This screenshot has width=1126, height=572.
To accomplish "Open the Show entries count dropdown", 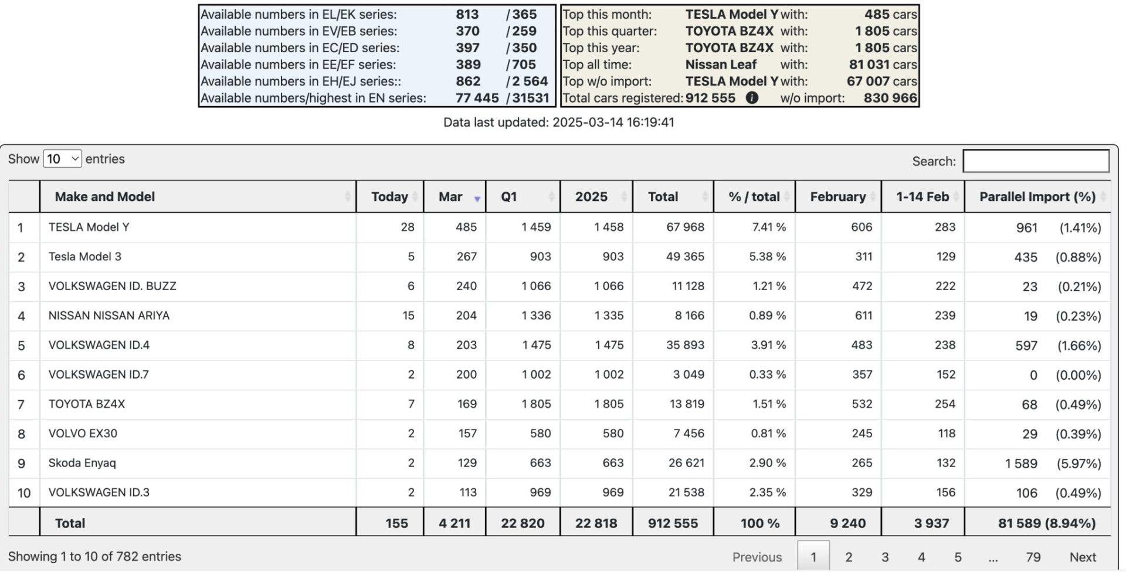I will (62, 159).
